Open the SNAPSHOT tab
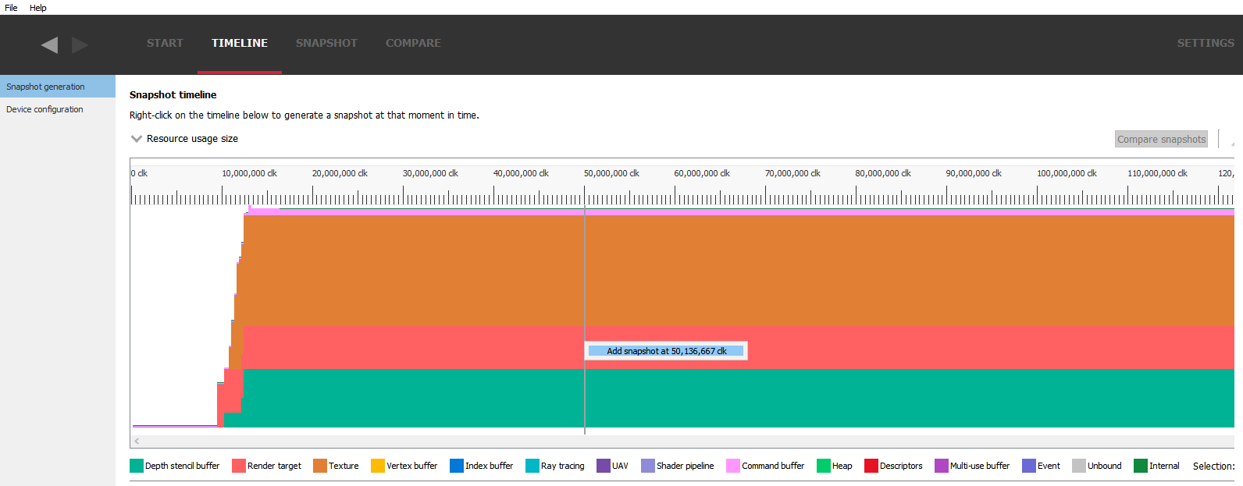Screen dimensions: 1243x486 (326, 44)
